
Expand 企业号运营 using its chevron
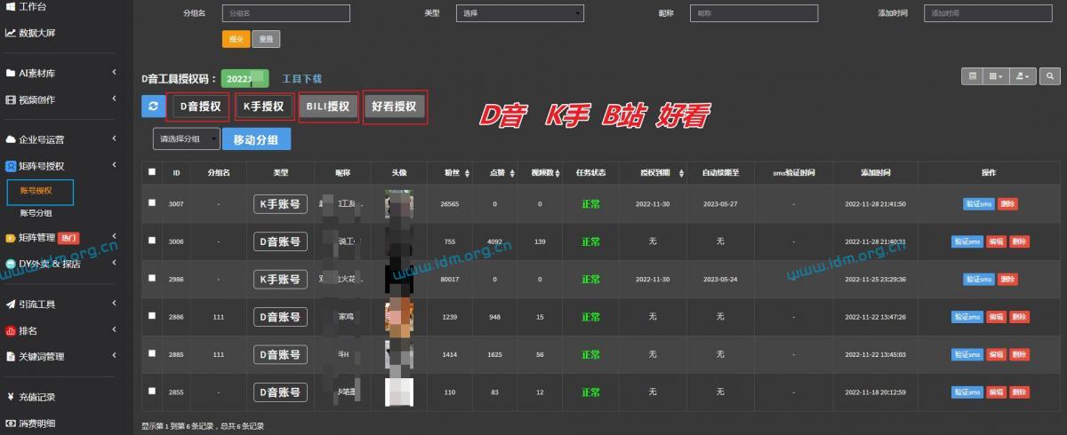[114, 139]
